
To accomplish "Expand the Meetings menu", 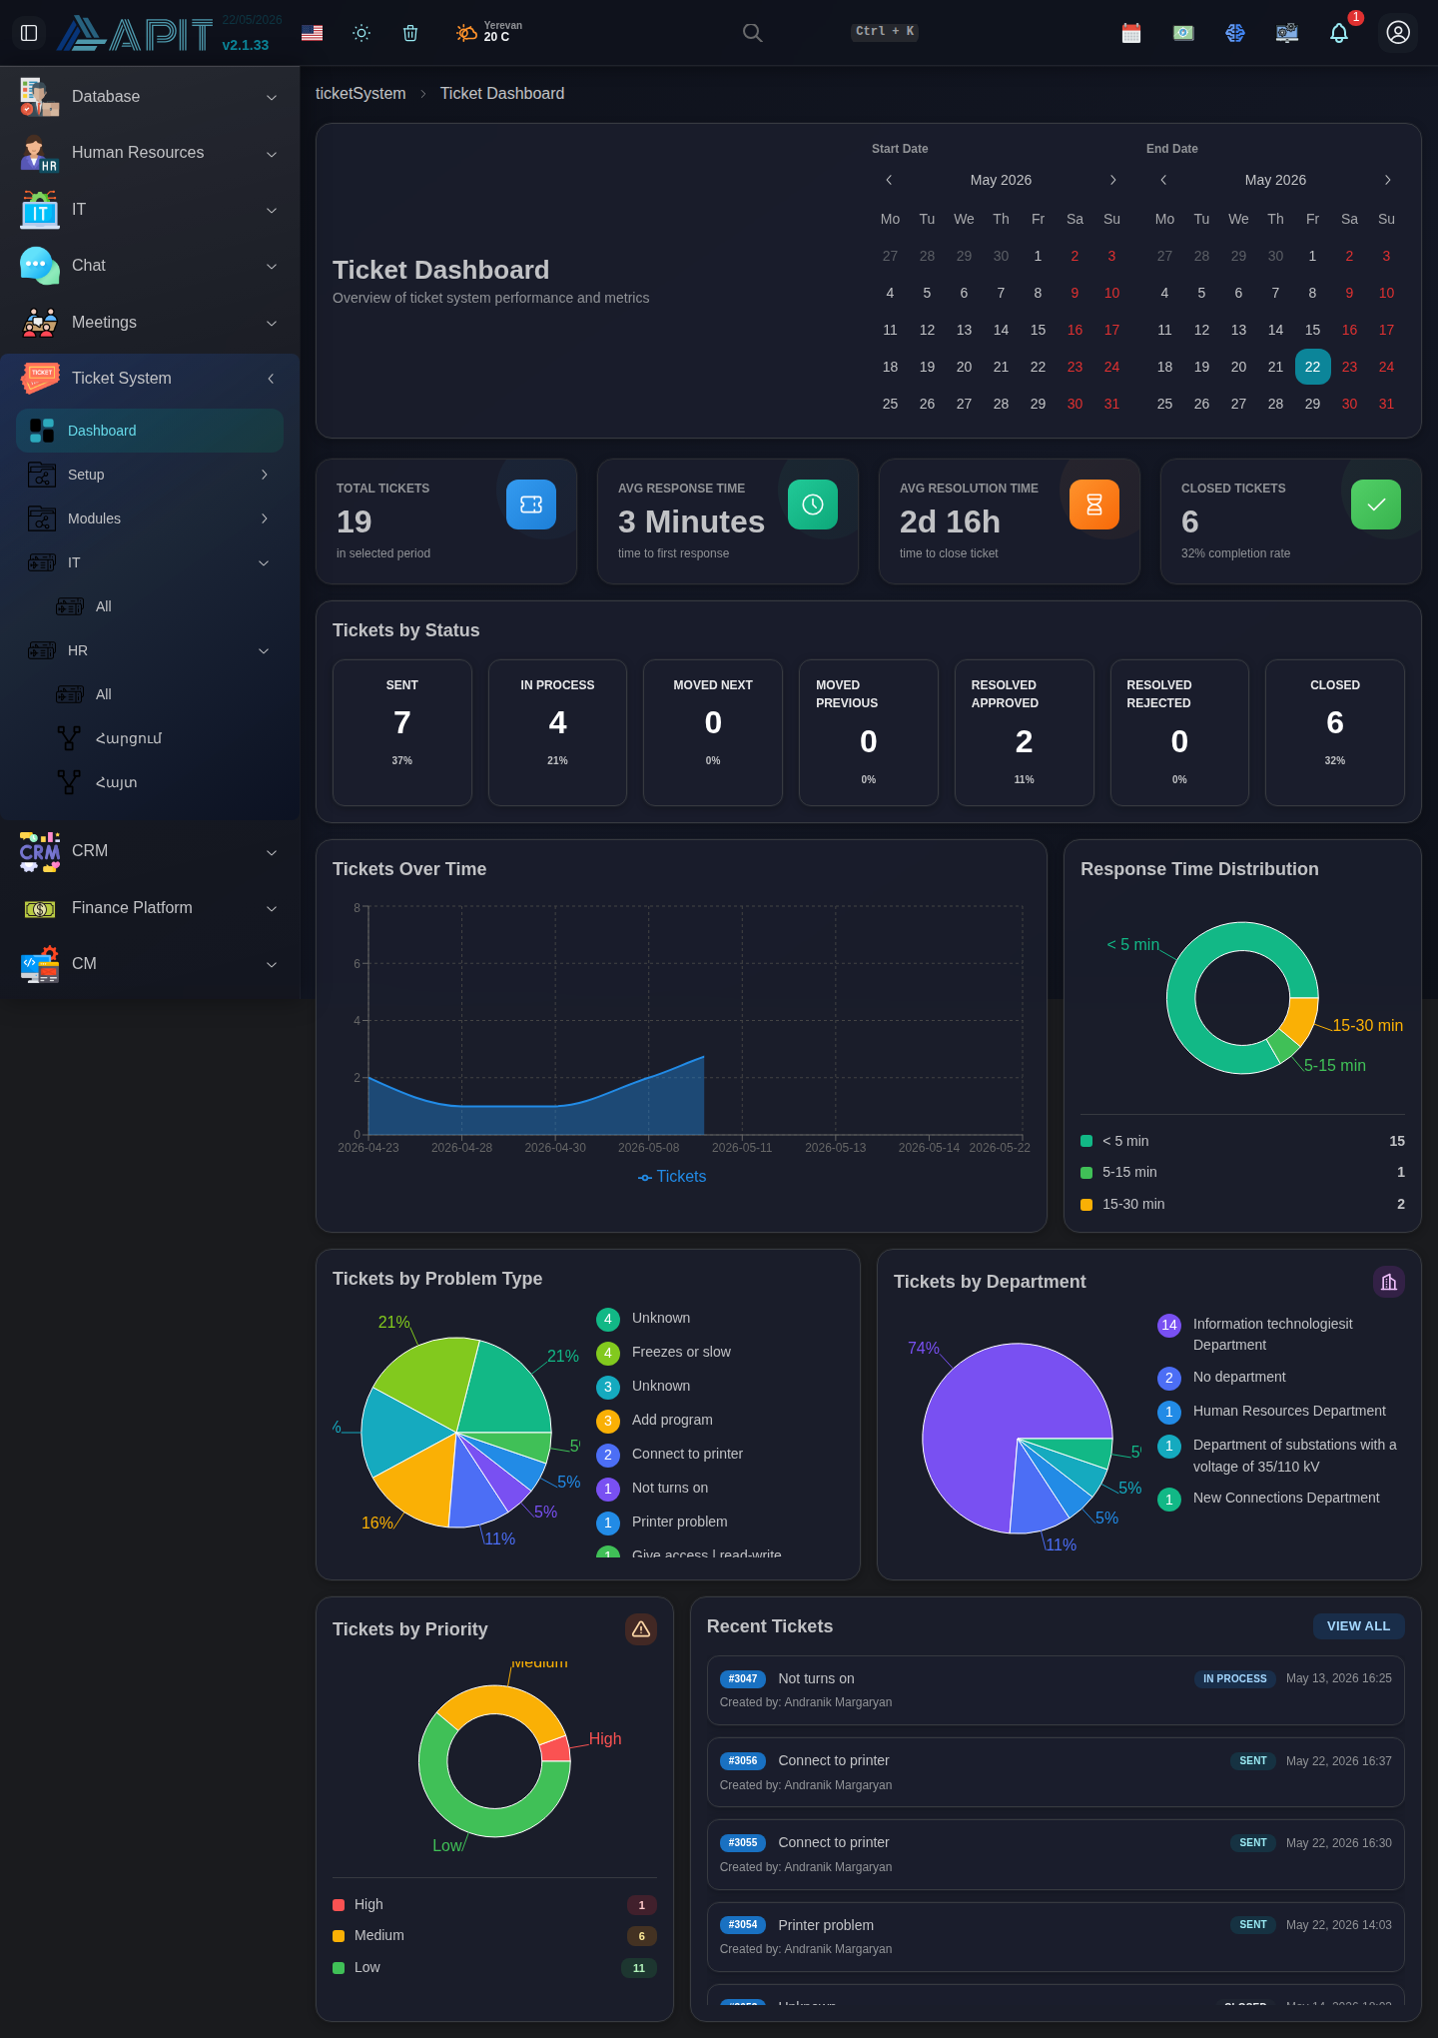I will [150, 323].
